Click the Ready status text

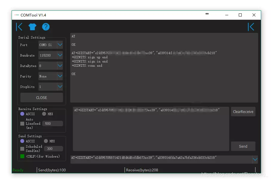pyautogui.click(x=18, y=170)
